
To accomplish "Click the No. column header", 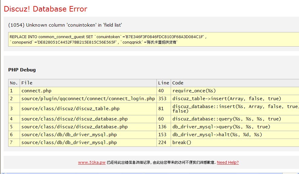I will [x=14, y=83].
